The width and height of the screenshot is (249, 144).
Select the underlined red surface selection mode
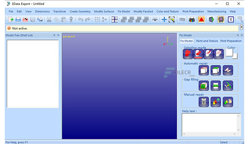[198, 54]
